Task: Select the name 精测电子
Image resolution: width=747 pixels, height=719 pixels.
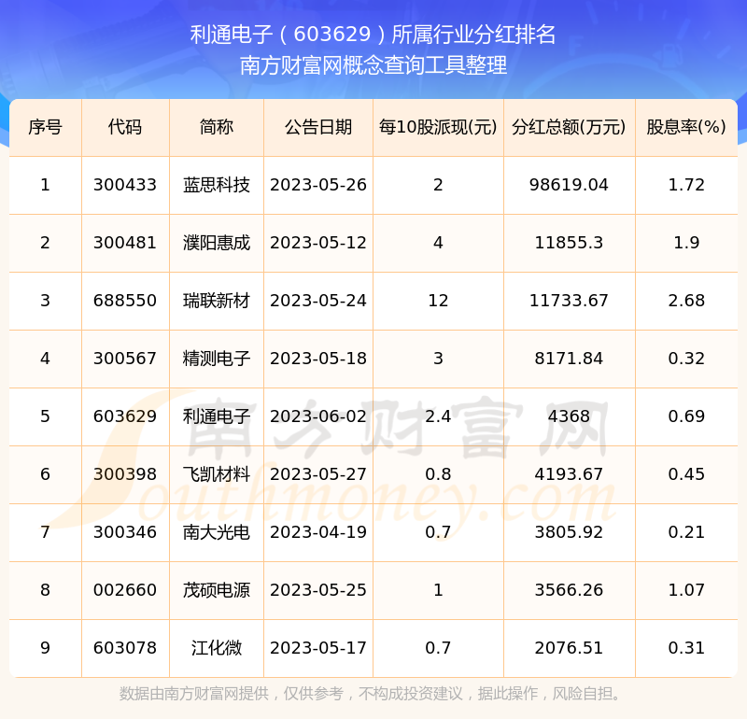Action: pyautogui.click(x=217, y=359)
